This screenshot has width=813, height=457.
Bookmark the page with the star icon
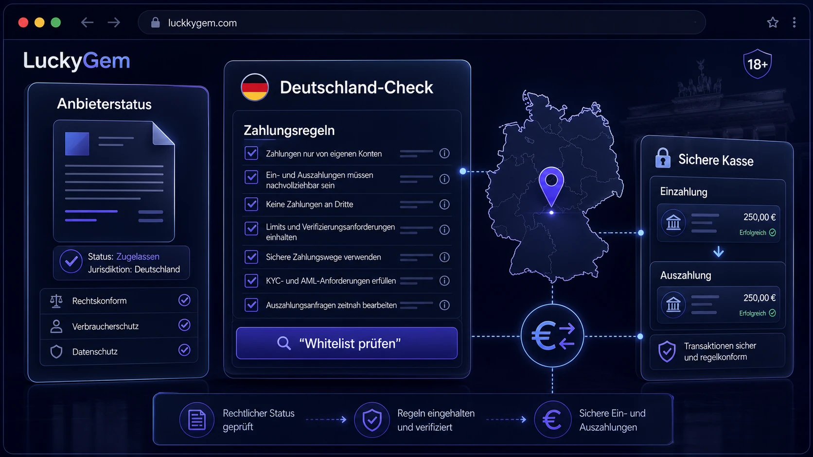[773, 22]
